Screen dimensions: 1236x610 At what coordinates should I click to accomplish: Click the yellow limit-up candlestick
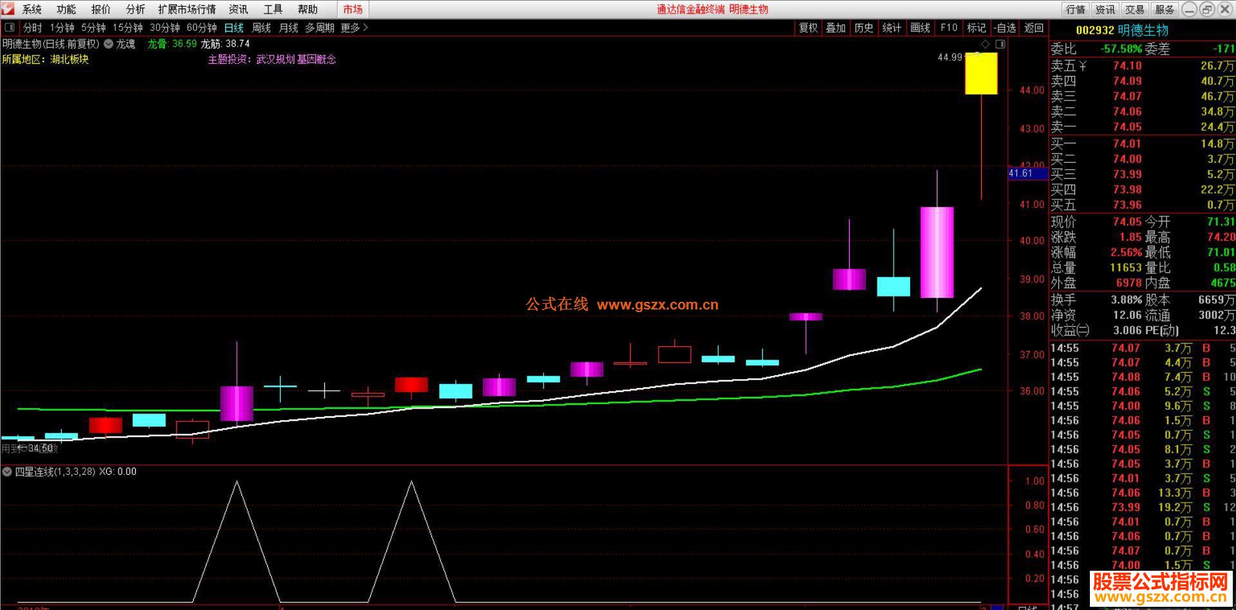[x=981, y=73]
